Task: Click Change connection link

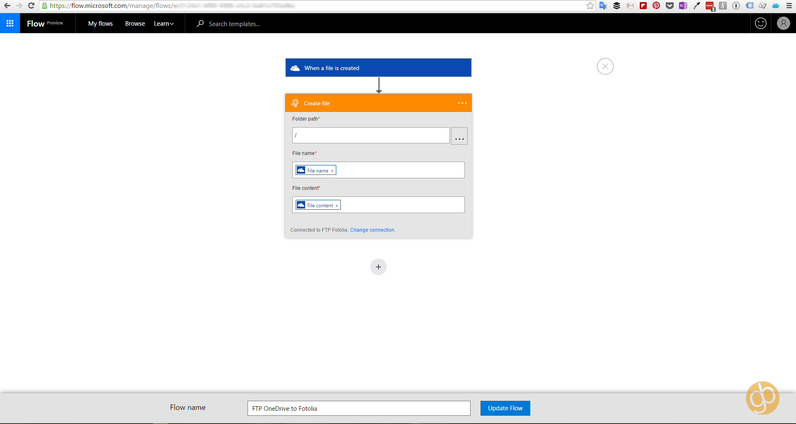Action: 372,230
